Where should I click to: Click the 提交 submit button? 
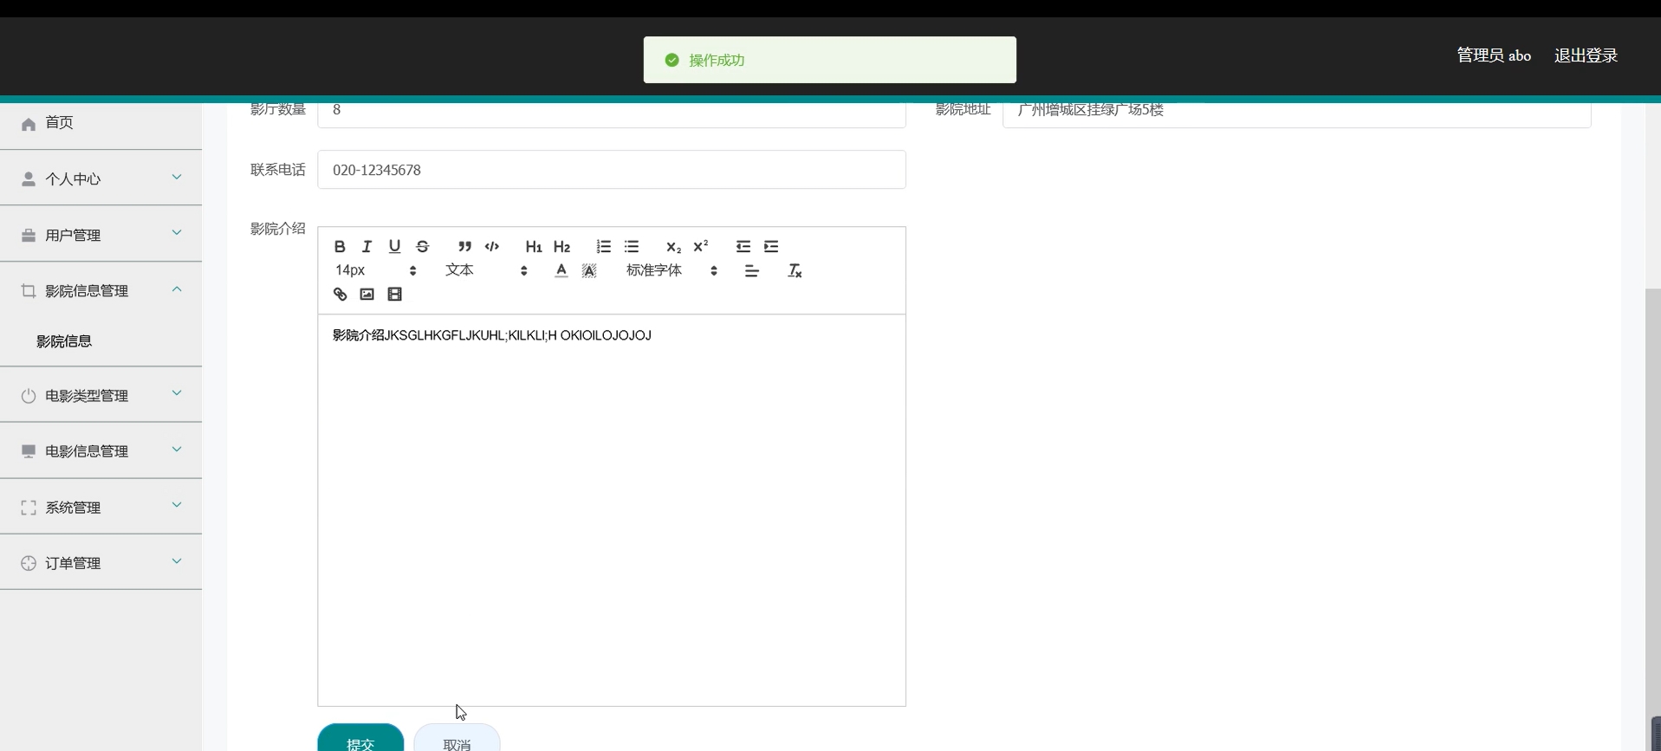tap(360, 741)
